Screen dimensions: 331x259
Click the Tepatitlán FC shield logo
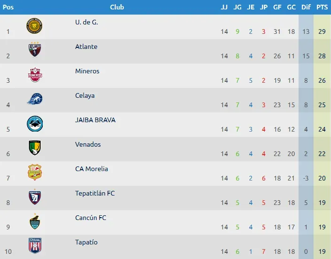[35, 197]
